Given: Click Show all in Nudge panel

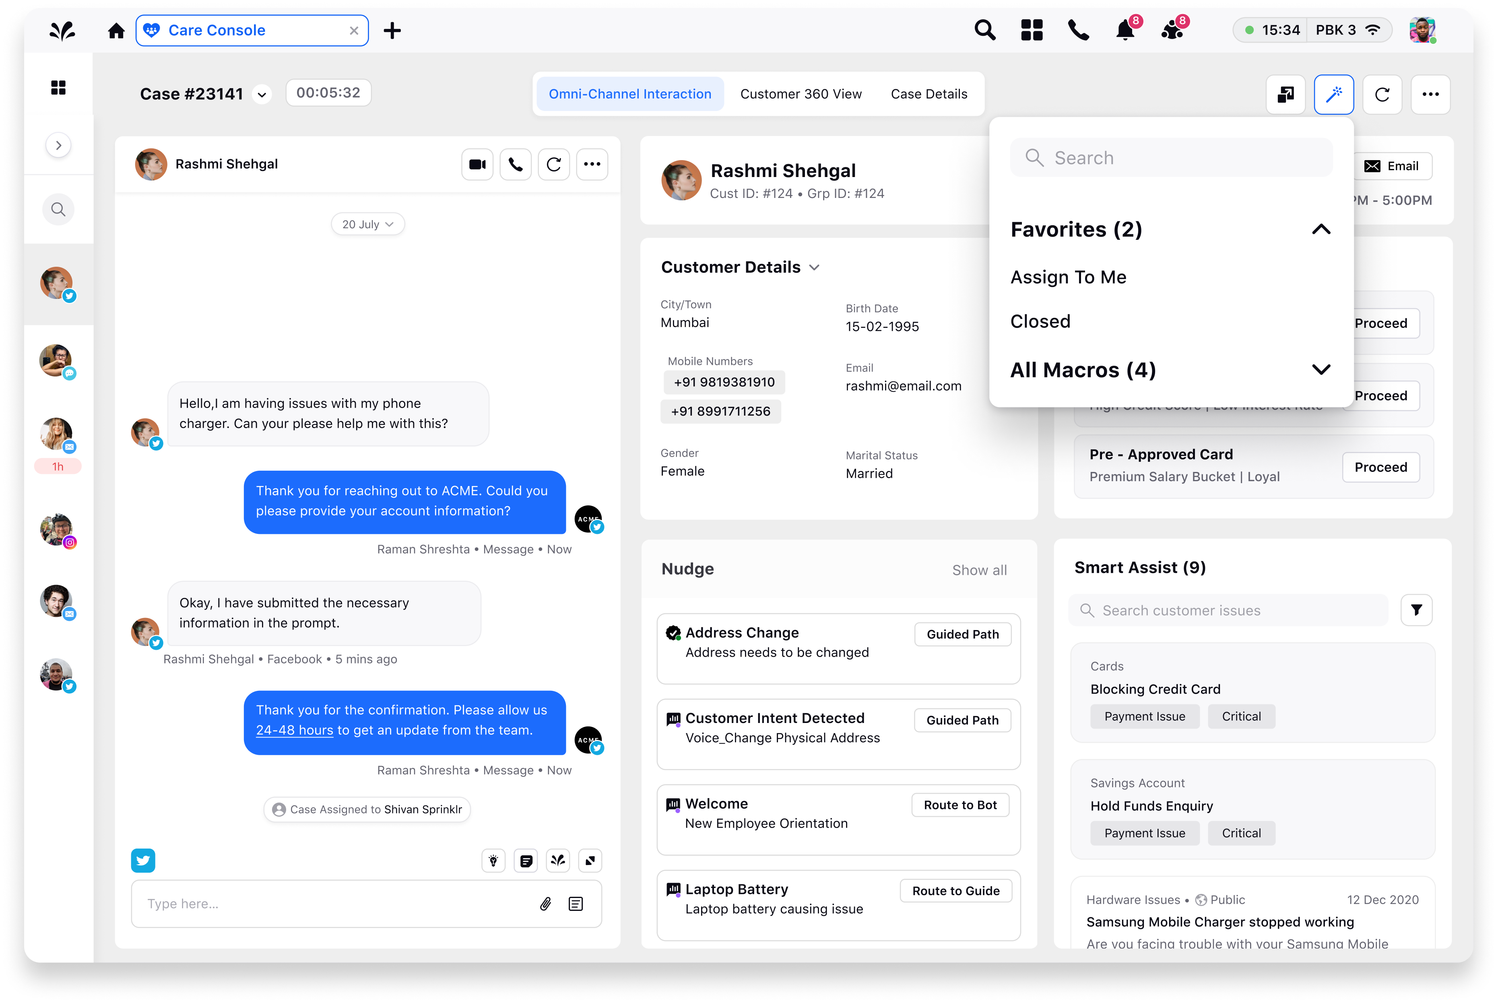Looking at the screenshot, I should pos(979,570).
